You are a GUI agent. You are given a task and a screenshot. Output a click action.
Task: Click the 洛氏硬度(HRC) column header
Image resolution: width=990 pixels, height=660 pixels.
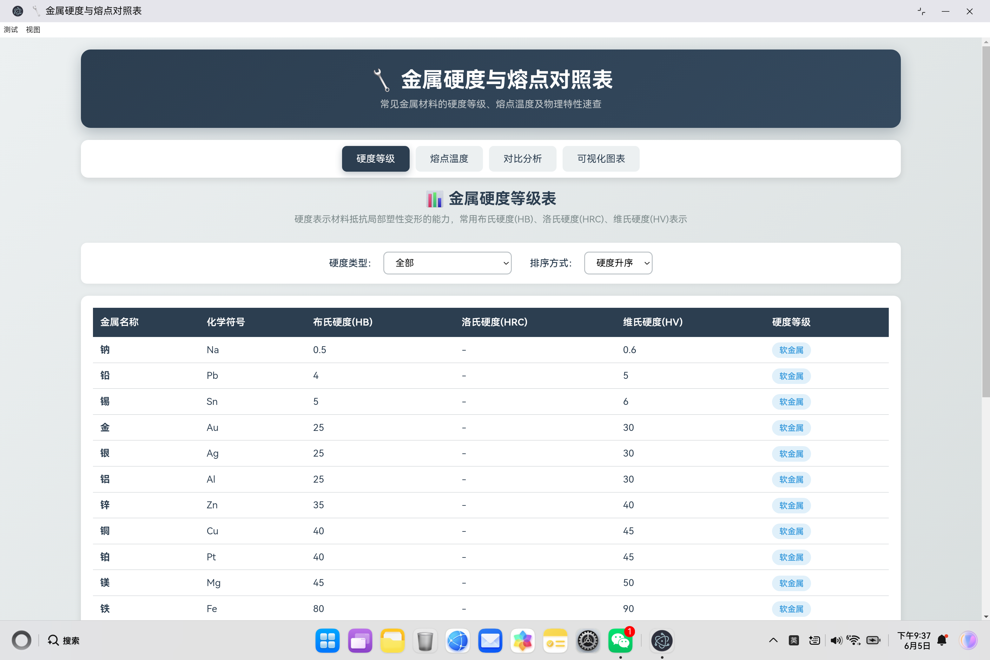[x=494, y=322]
